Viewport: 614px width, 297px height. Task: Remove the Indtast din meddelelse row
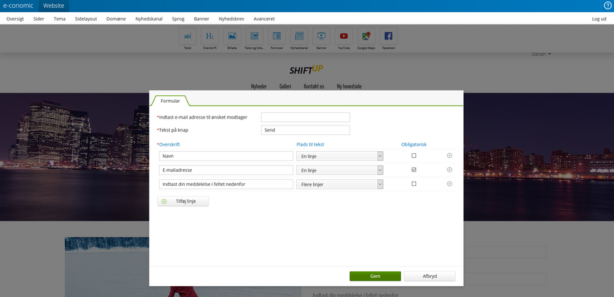(x=450, y=184)
